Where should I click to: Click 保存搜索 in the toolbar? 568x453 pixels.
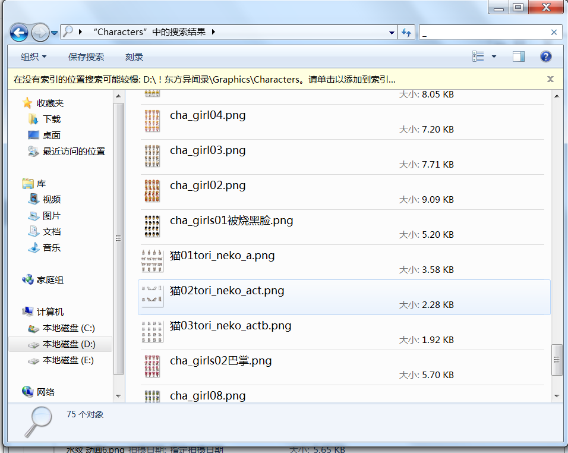tap(86, 57)
